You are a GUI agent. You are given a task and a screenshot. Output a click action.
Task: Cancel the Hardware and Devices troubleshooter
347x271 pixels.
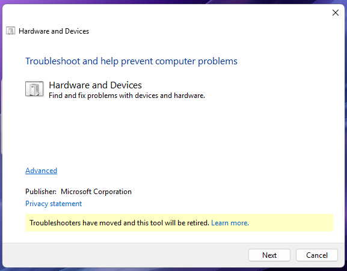click(x=317, y=255)
